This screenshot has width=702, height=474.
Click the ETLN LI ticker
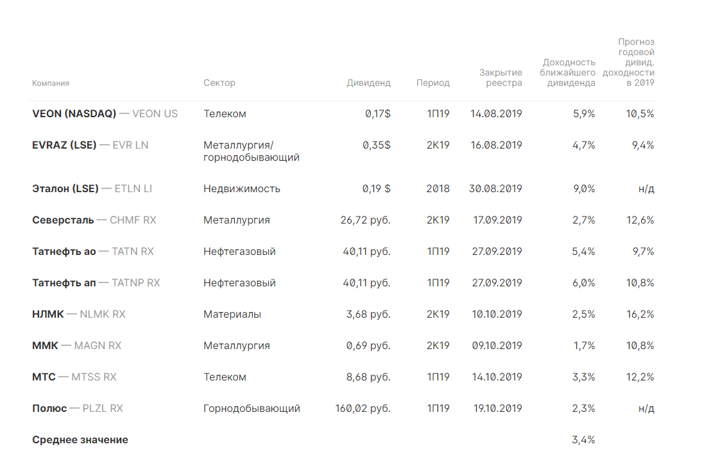point(133,188)
